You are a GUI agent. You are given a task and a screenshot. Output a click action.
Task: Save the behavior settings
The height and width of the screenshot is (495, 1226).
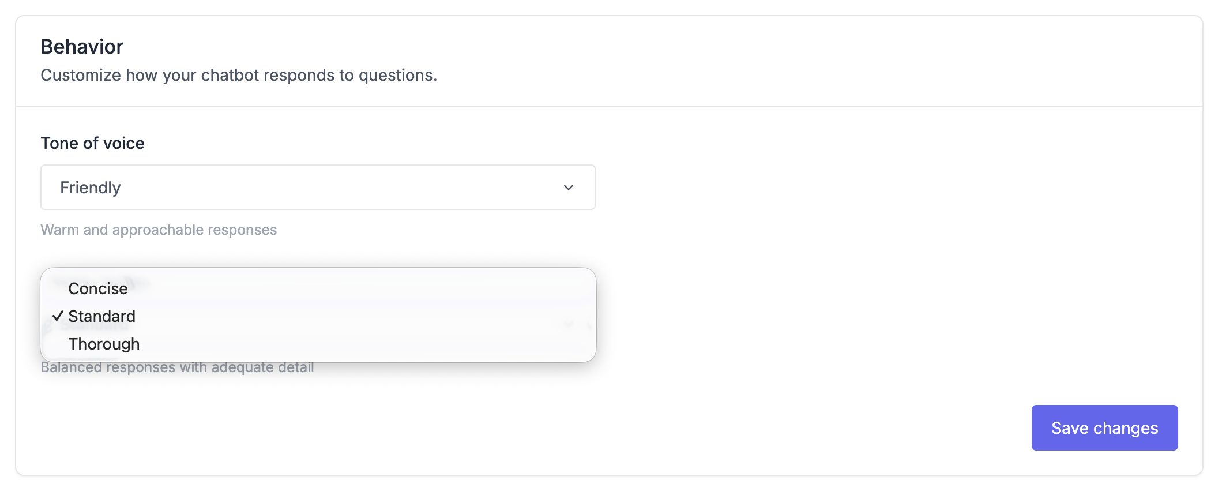1104,427
